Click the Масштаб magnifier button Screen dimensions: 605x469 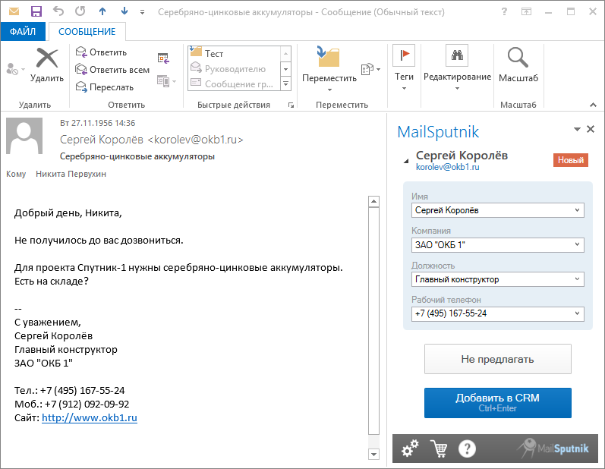pyautogui.click(x=518, y=65)
